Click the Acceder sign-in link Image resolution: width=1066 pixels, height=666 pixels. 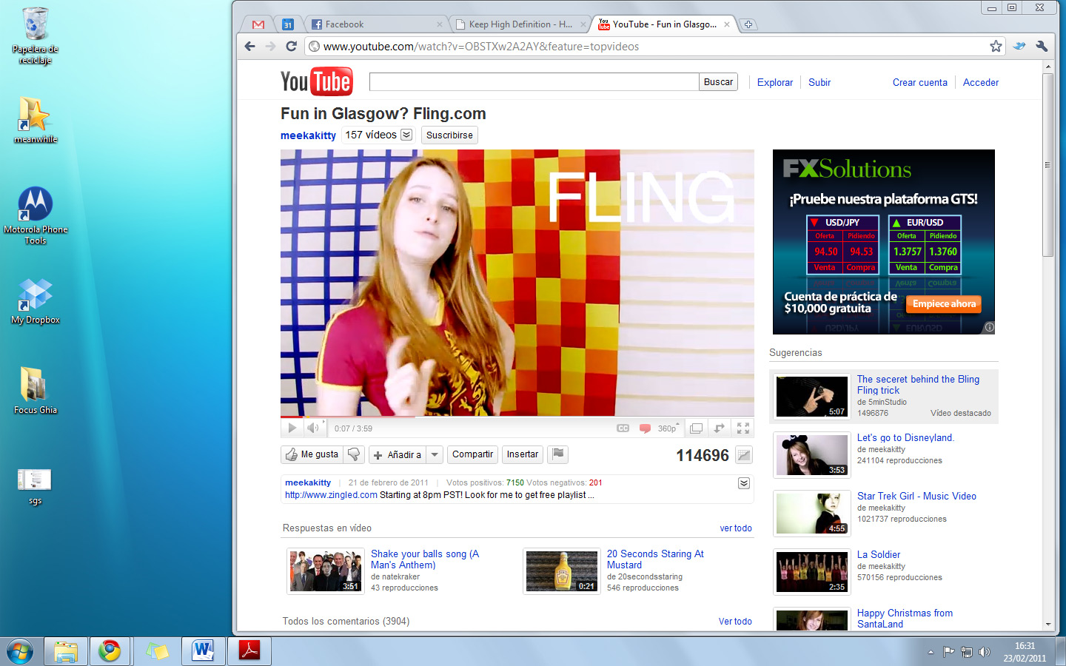pos(980,83)
